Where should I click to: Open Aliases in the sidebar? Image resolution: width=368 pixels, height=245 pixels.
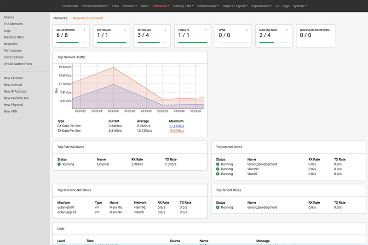(9, 17)
